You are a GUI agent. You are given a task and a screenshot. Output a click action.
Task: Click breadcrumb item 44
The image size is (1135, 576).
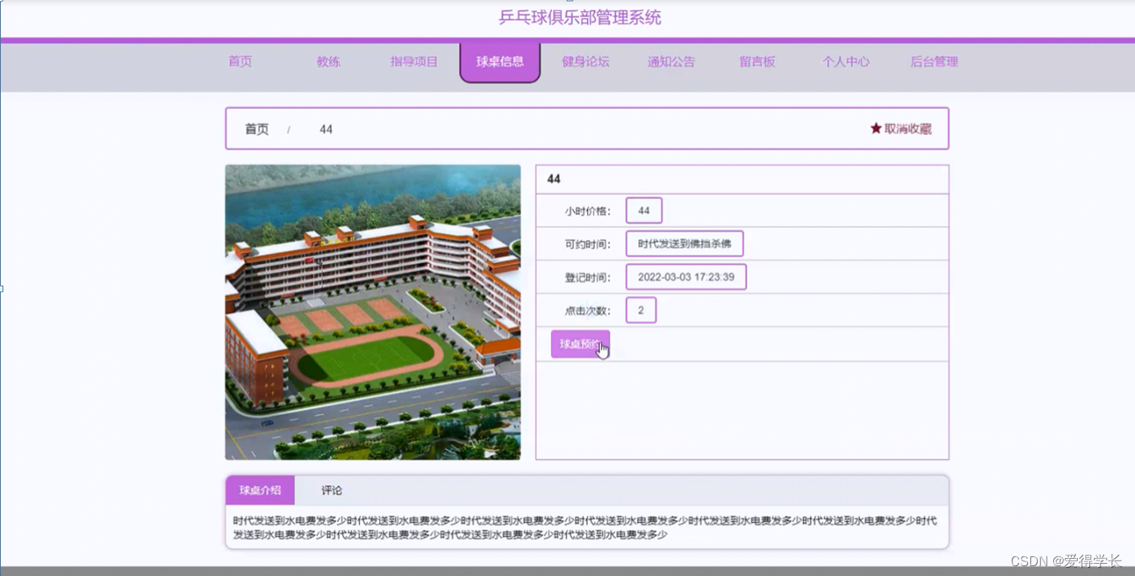click(x=326, y=129)
